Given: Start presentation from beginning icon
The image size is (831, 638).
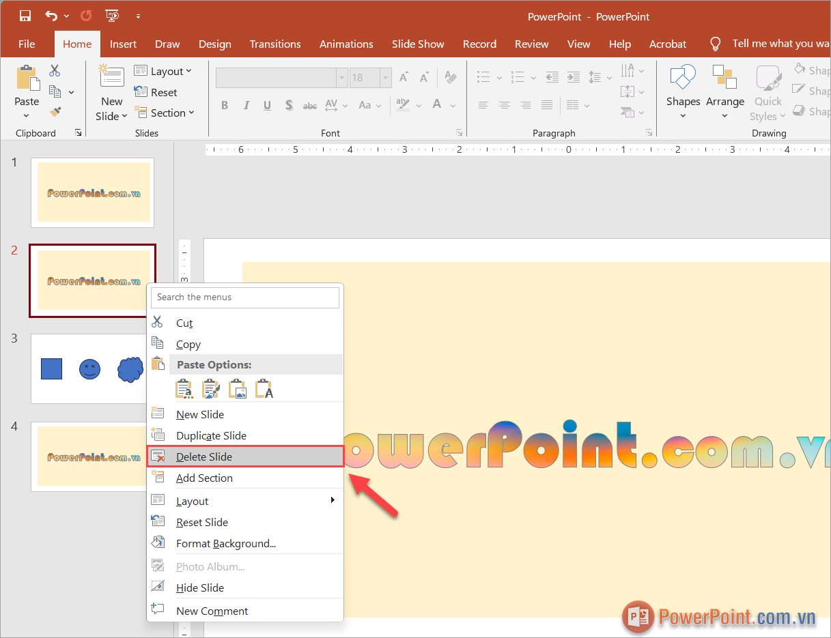Looking at the screenshot, I should (x=112, y=16).
